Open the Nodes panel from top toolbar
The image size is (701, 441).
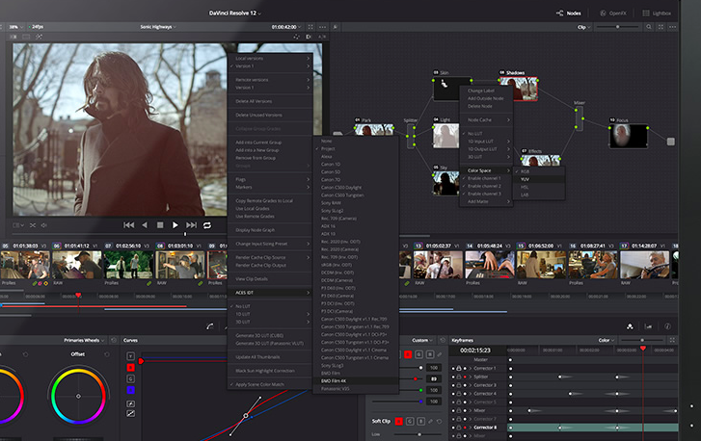tap(567, 13)
